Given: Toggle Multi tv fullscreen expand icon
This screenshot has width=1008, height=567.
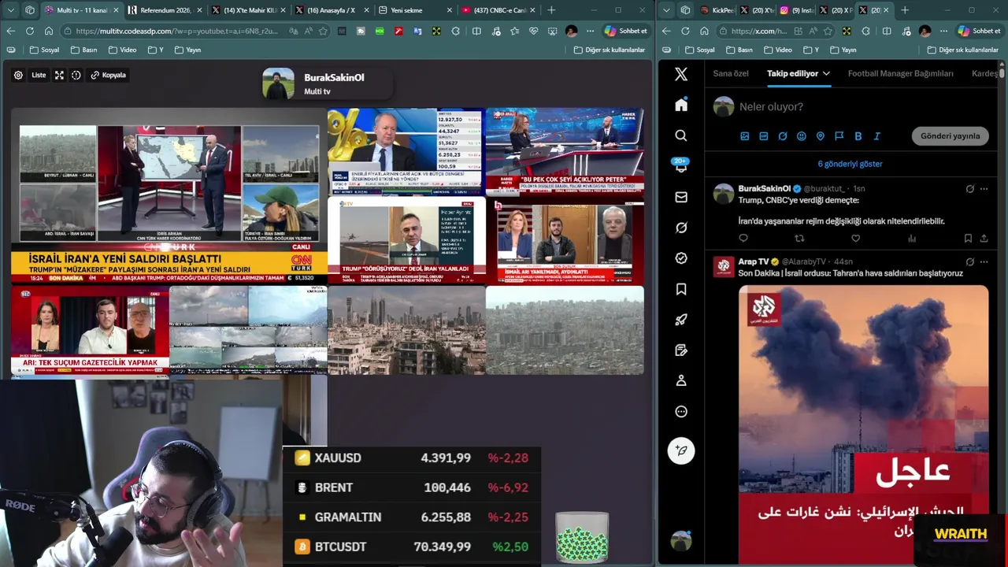Looking at the screenshot, I should 59,75.
